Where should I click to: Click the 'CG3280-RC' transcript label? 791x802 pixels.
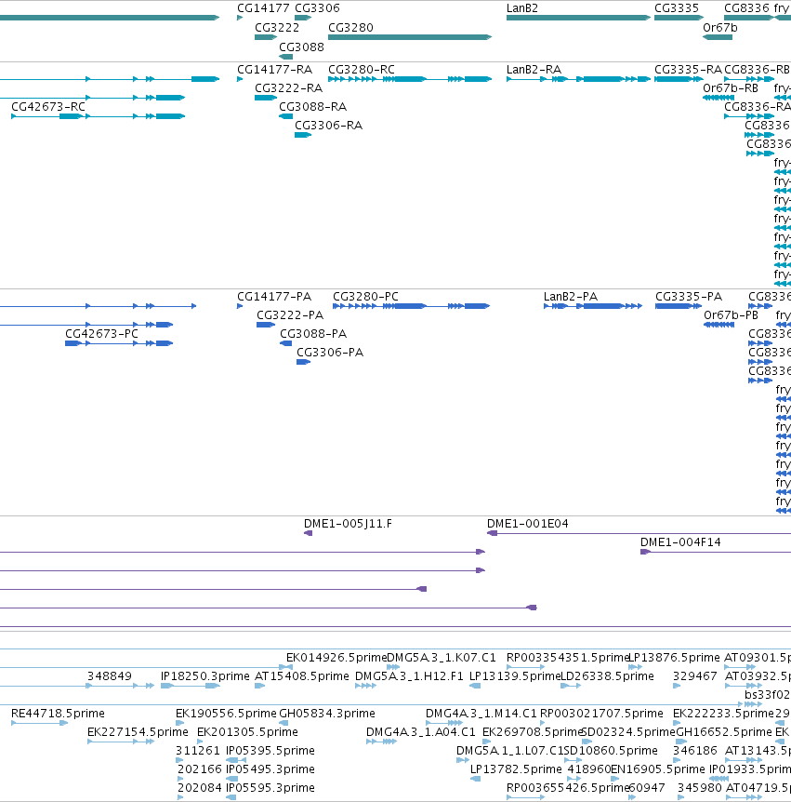click(x=362, y=69)
